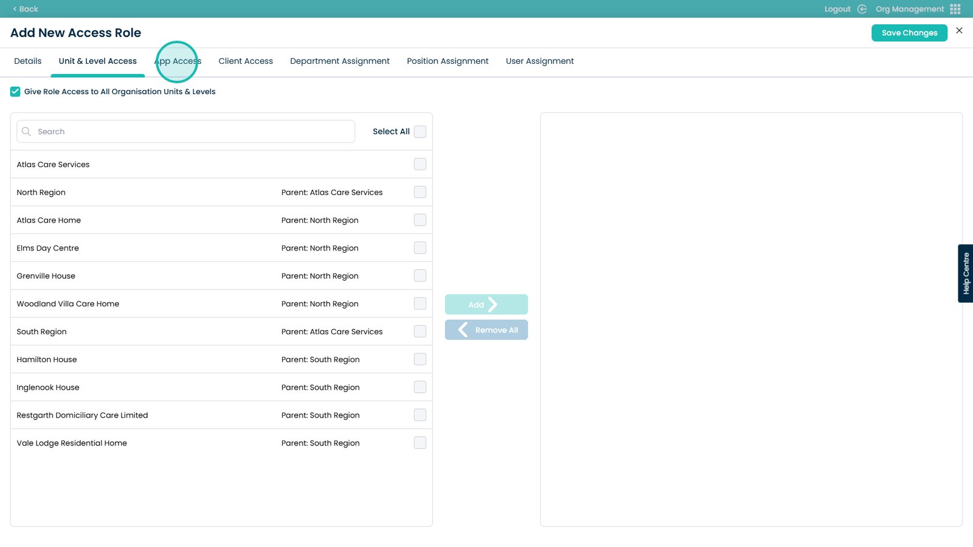The height and width of the screenshot is (547, 973).
Task: Select the Elms Day Centre checkbox
Action: pos(420,248)
